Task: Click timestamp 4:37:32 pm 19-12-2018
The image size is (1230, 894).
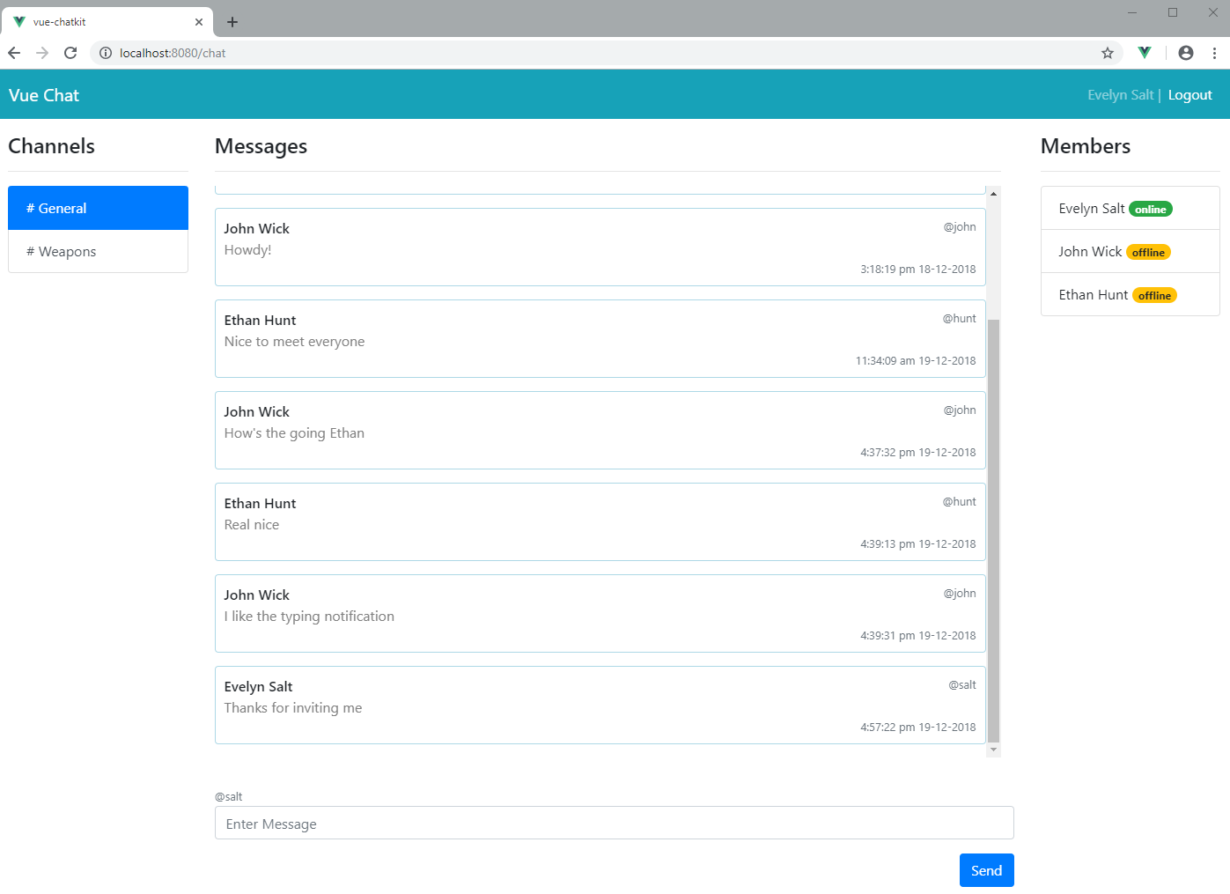Action: point(918,452)
